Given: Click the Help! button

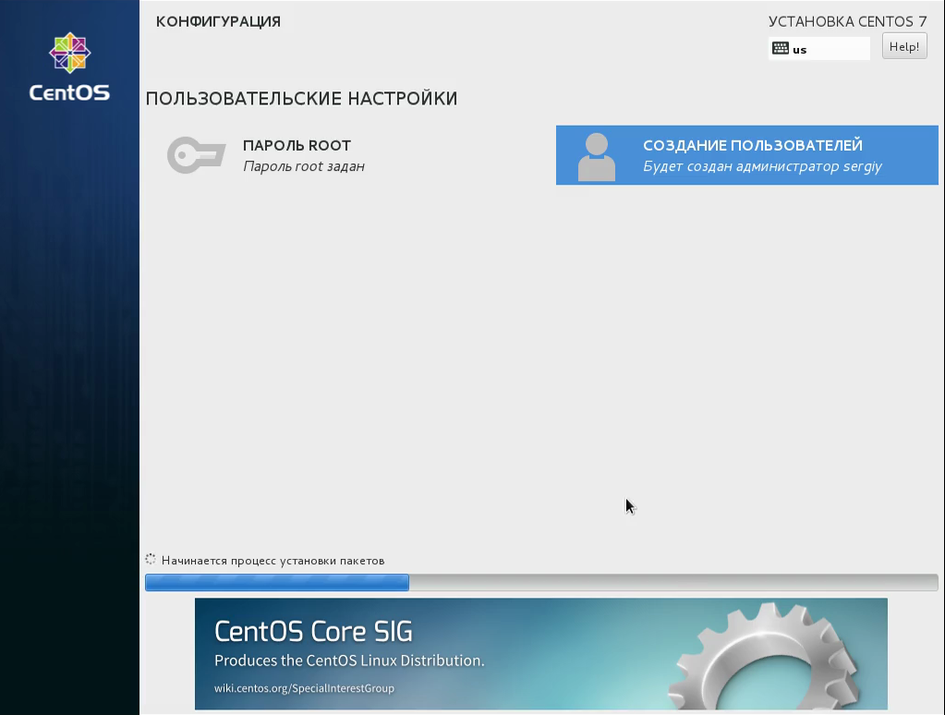Looking at the screenshot, I should [x=904, y=46].
